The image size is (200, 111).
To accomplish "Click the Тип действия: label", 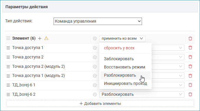I will (19, 21).
